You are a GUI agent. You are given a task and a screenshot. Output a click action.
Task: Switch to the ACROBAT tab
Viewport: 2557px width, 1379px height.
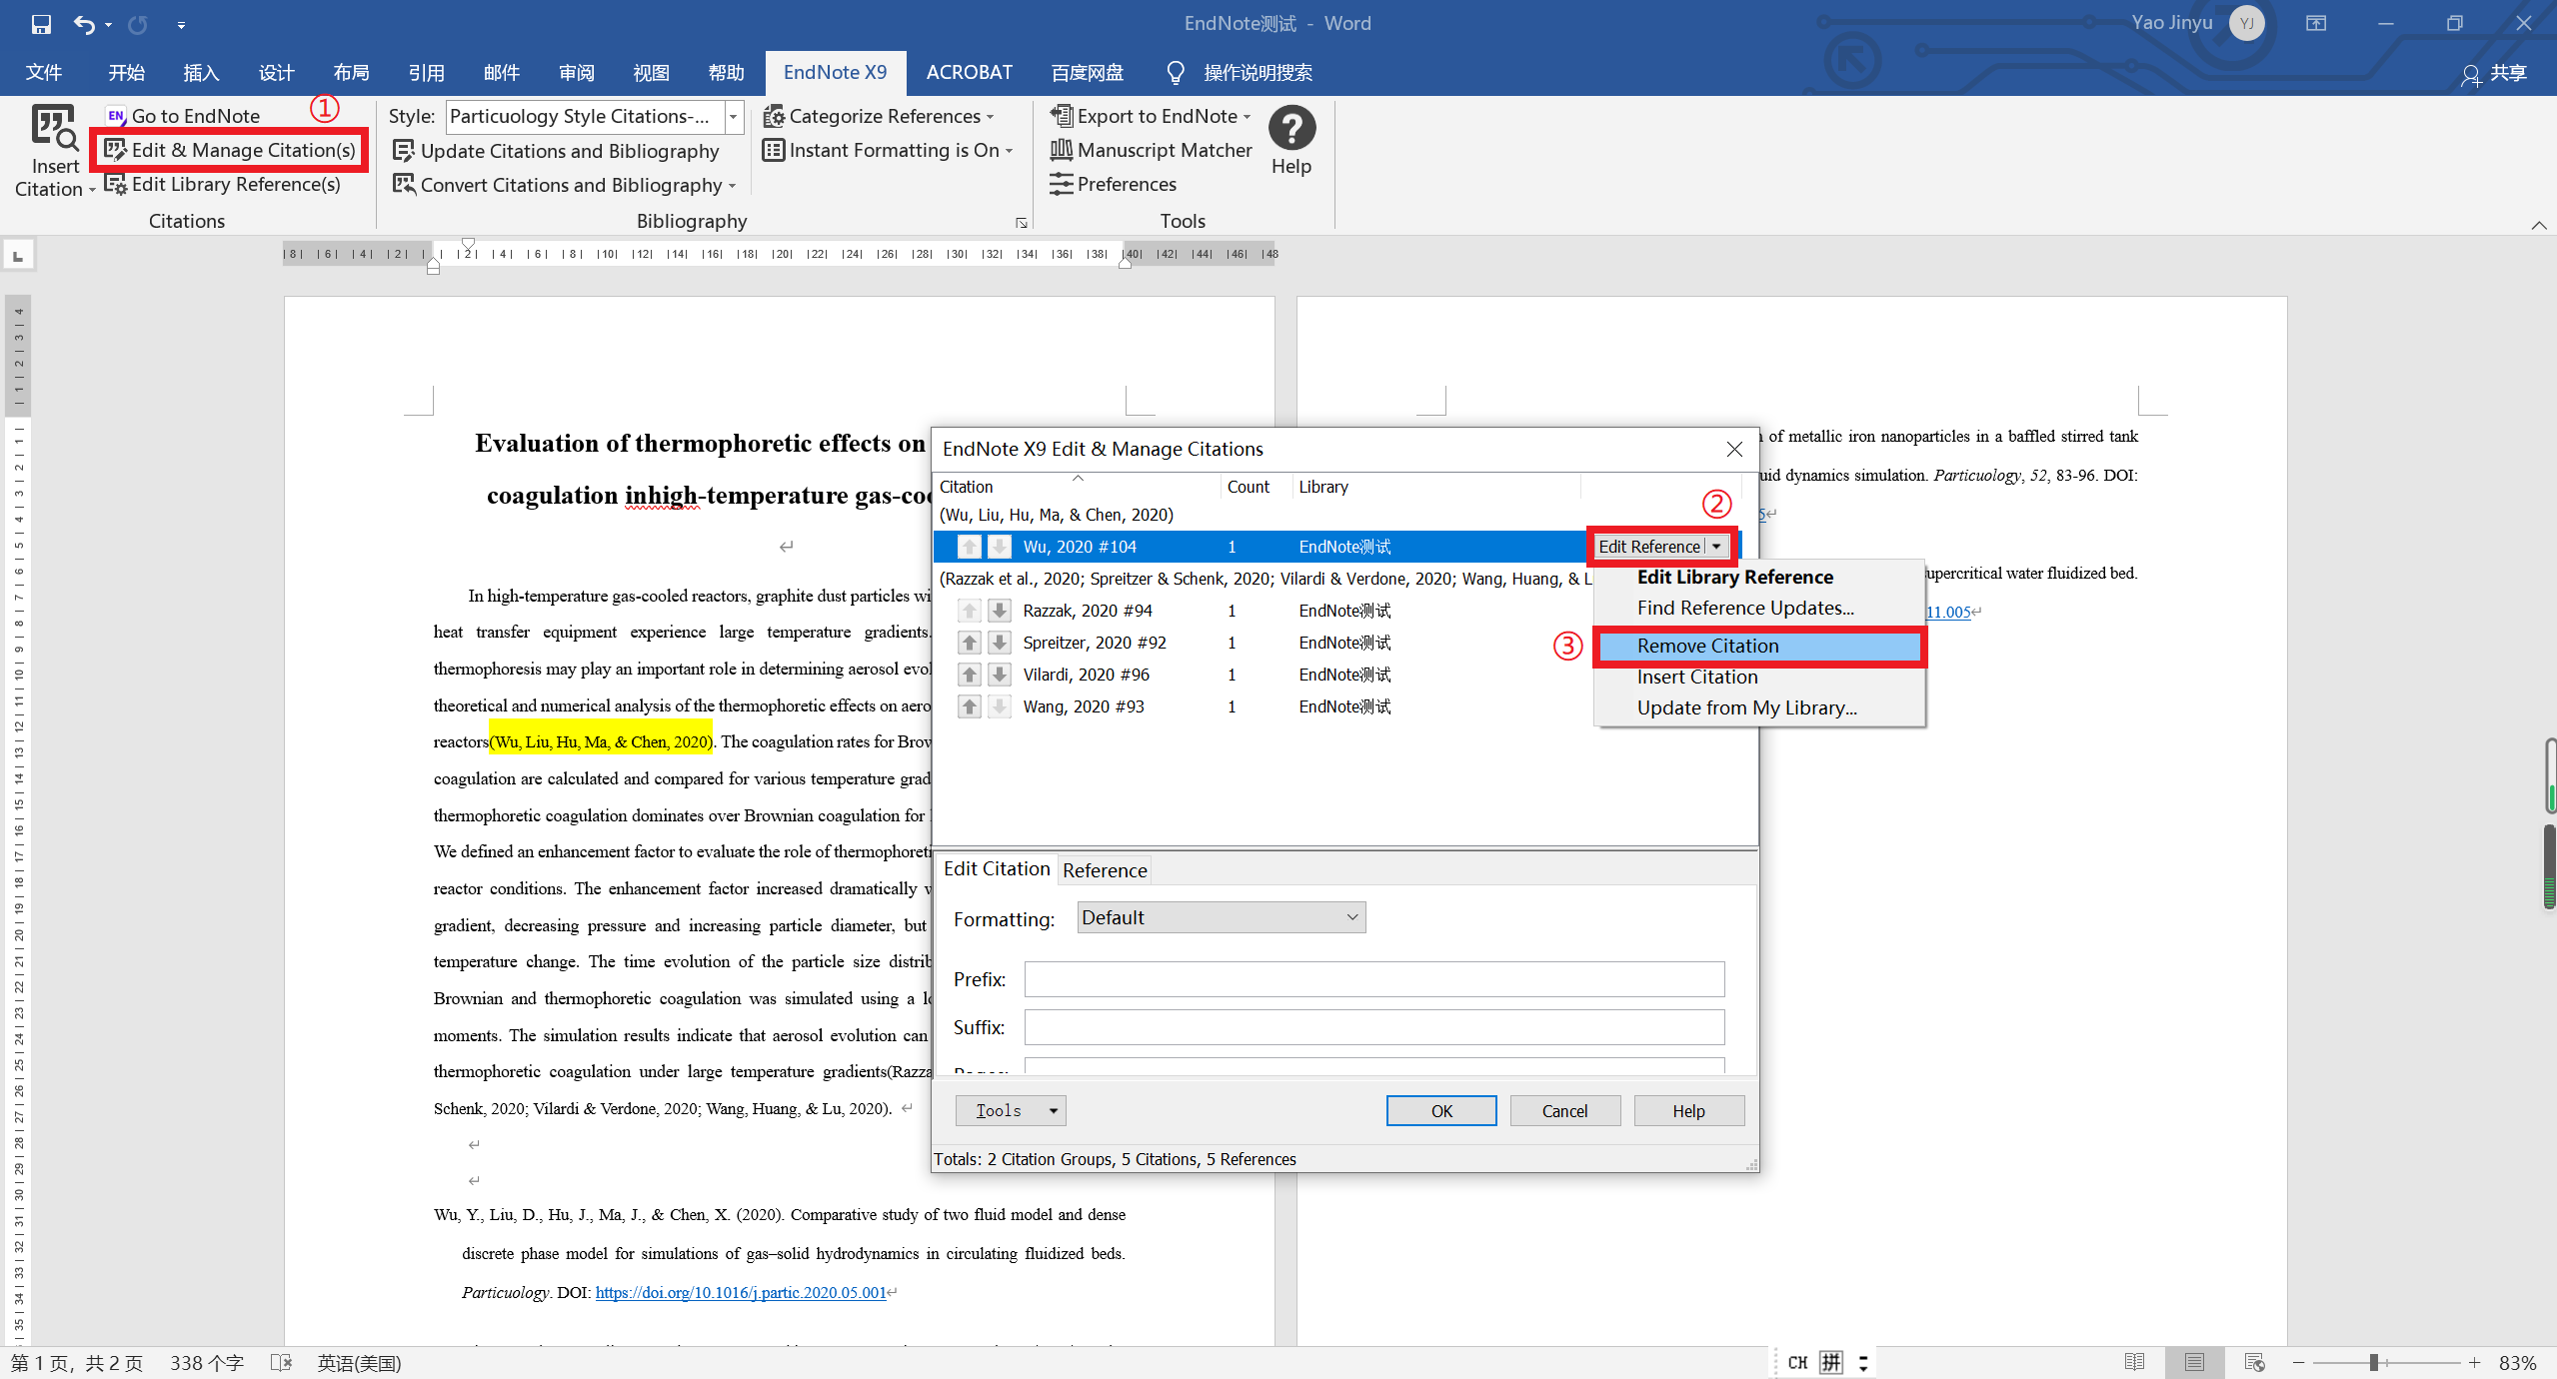coord(969,73)
